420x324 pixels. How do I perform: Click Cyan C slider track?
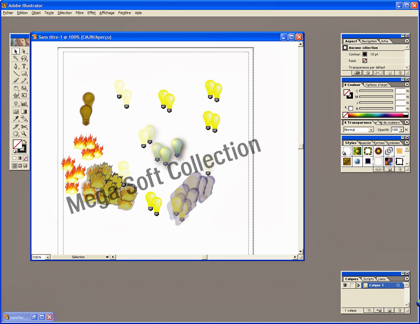point(376,91)
